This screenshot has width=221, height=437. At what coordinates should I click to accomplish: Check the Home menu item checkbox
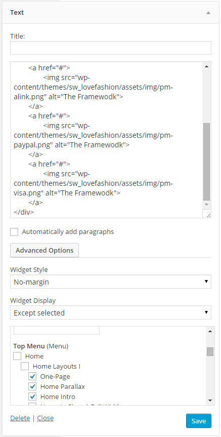point(17,356)
